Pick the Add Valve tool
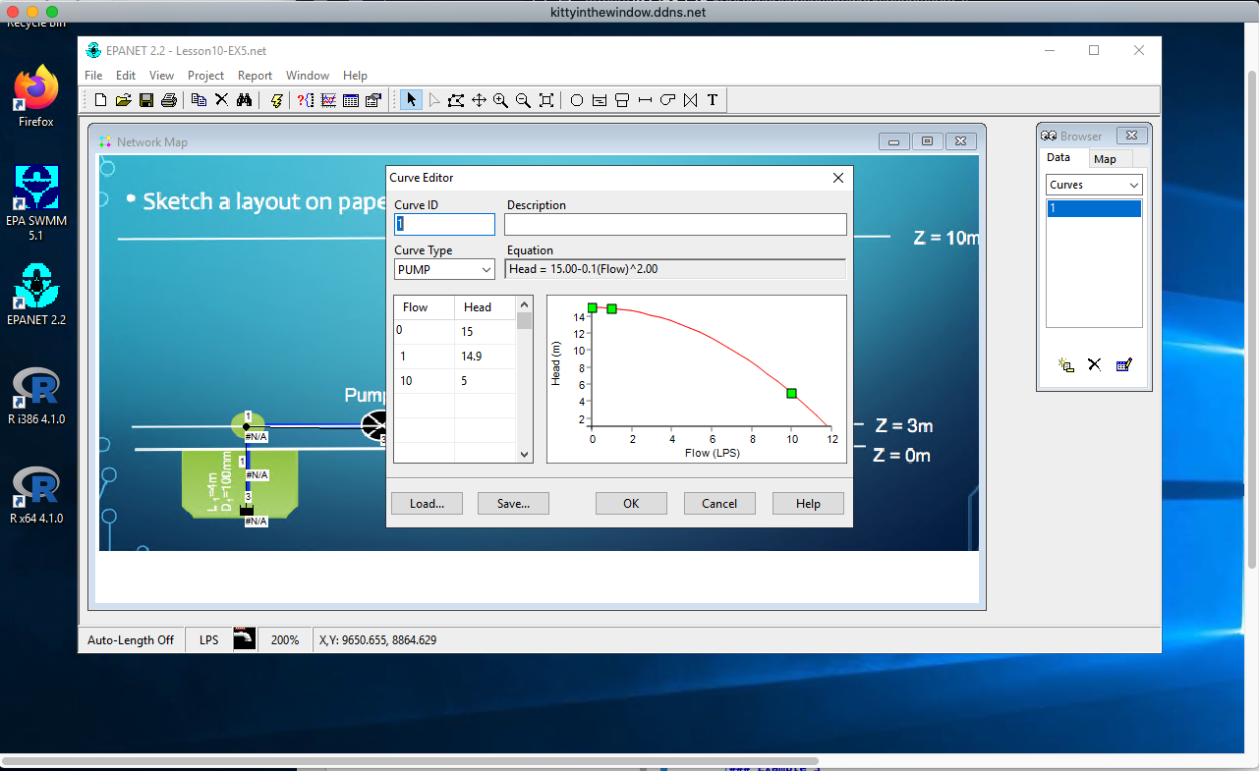This screenshot has width=1259, height=771. pyautogui.click(x=690, y=100)
